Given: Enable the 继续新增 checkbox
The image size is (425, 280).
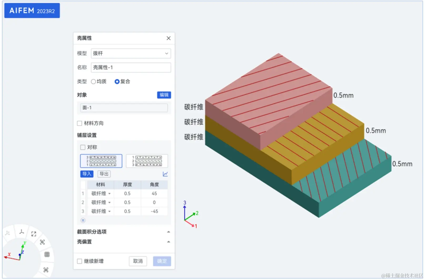Looking at the screenshot, I should pos(79,261).
